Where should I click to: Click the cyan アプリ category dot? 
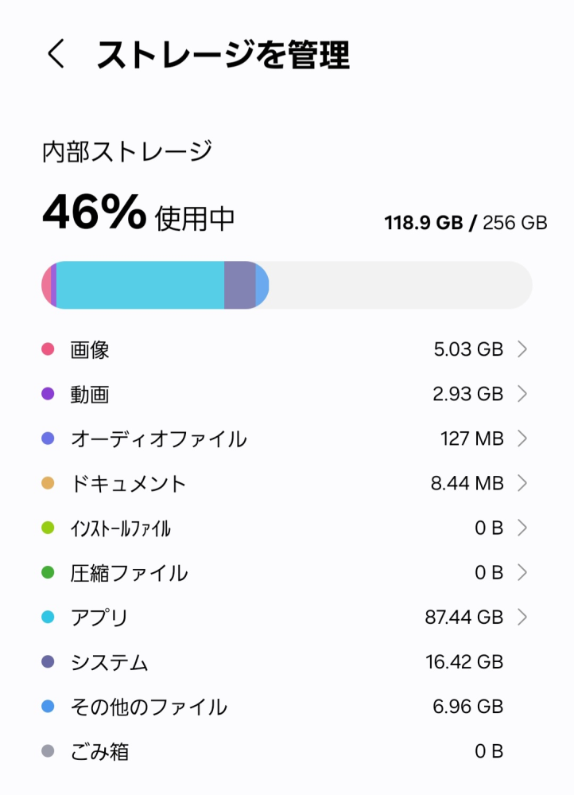click(48, 617)
